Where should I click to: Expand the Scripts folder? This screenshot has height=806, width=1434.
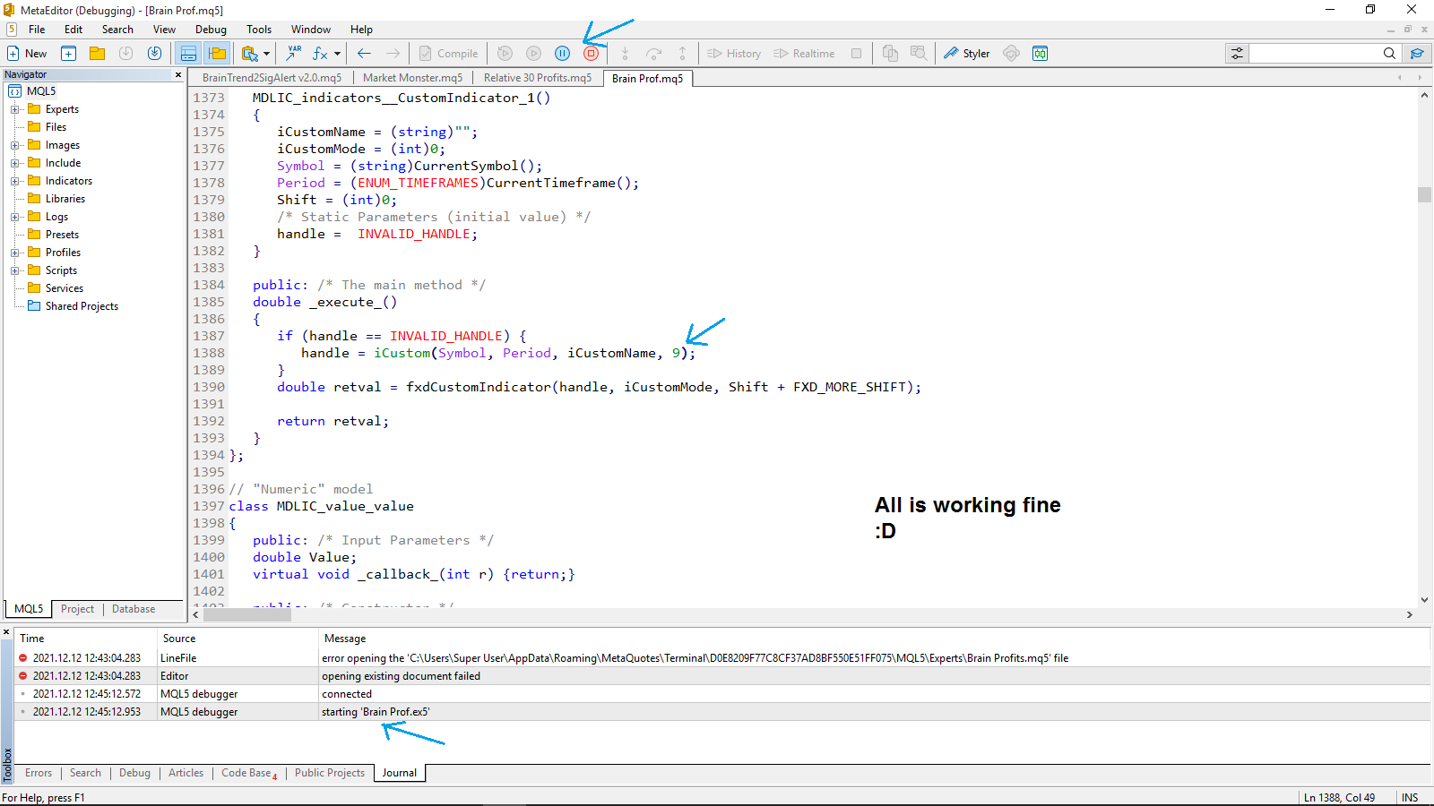[x=14, y=270]
